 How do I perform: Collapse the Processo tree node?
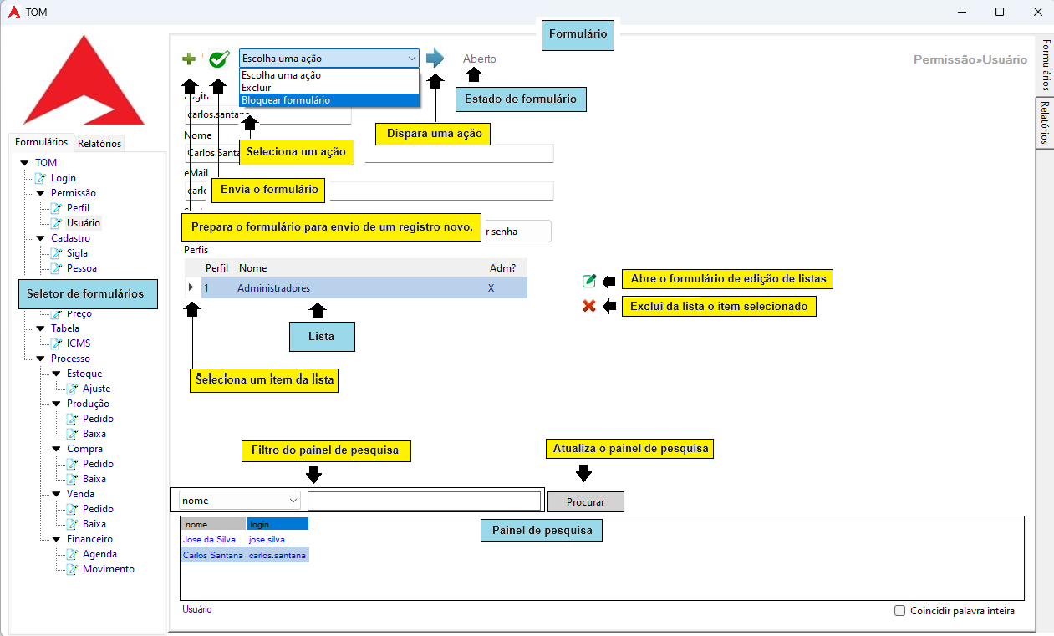[40, 359]
